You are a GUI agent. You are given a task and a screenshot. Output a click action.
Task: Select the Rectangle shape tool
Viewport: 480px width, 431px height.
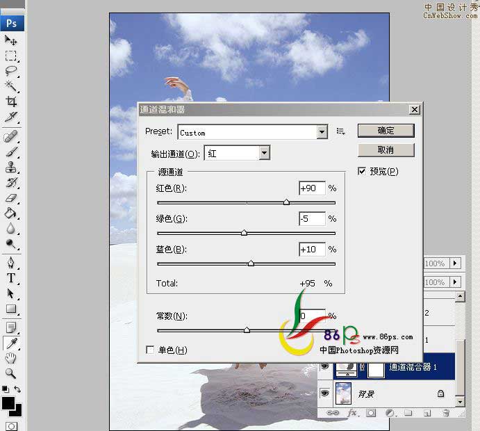pos(11,309)
